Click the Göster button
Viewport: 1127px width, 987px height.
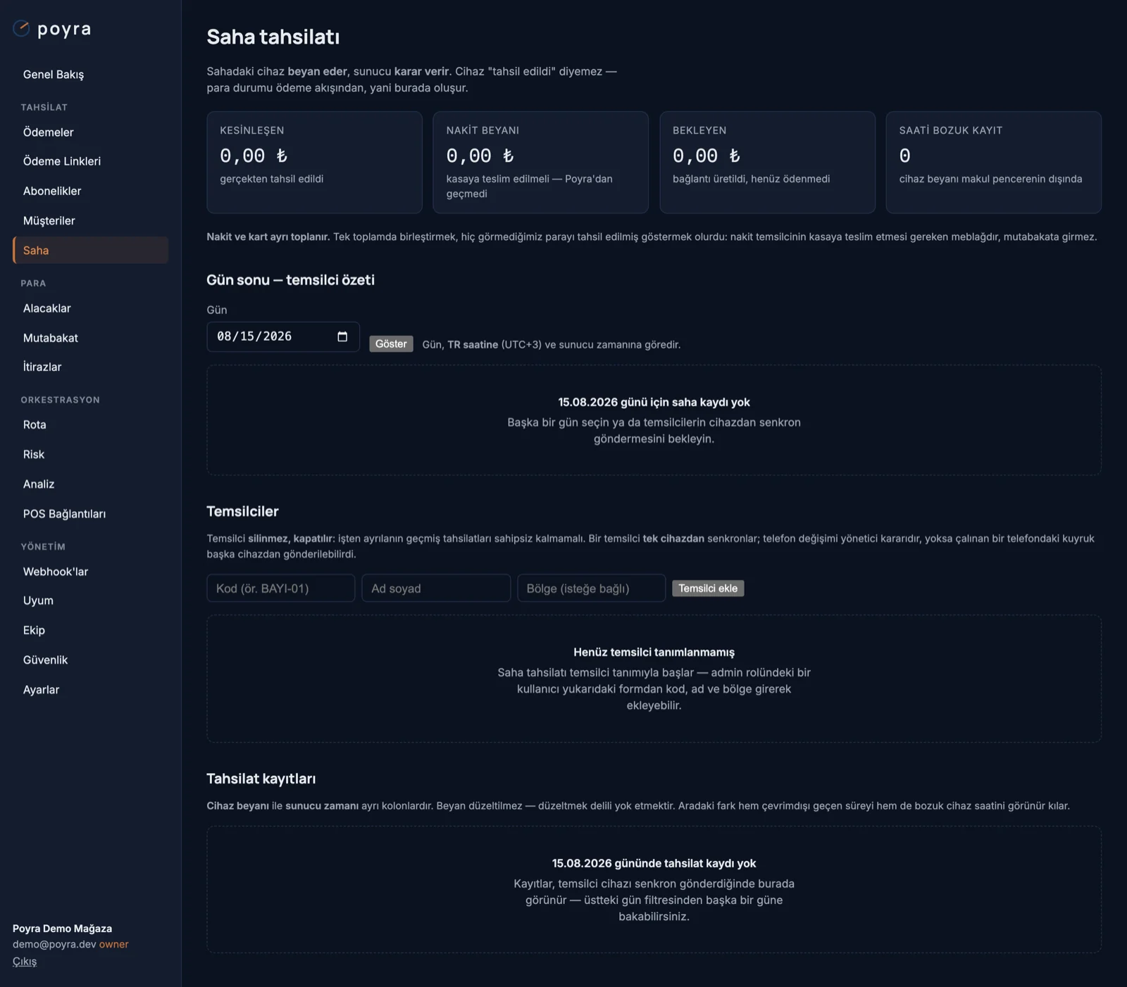391,344
